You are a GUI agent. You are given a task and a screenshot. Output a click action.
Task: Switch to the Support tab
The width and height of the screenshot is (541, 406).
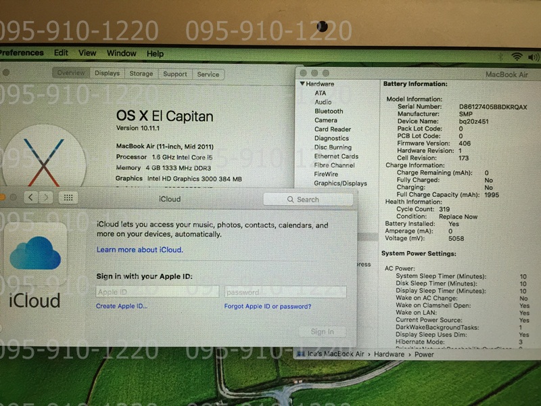175,74
